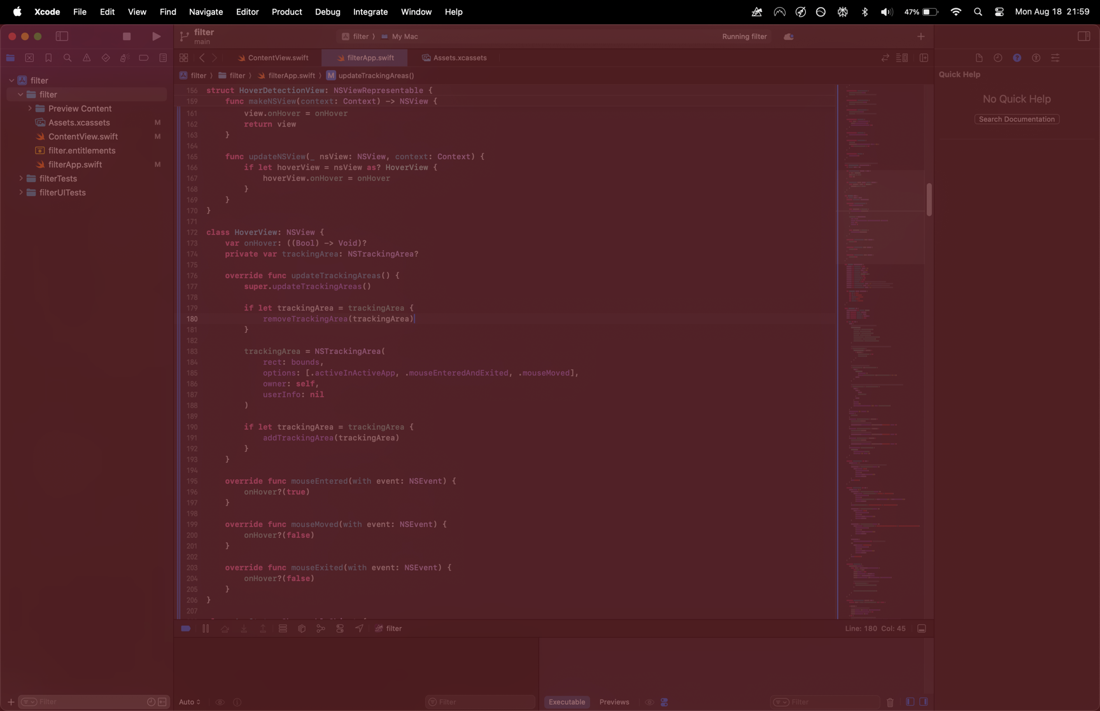Open the Product menu
The width and height of the screenshot is (1100, 711).
click(x=286, y=12)
